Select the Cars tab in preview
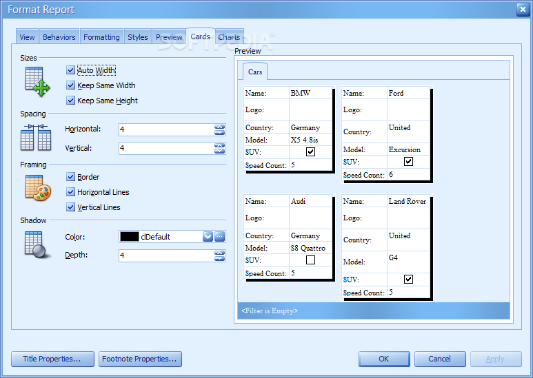Viewport: 533px width, 378px height. click(x=255, y=72)
